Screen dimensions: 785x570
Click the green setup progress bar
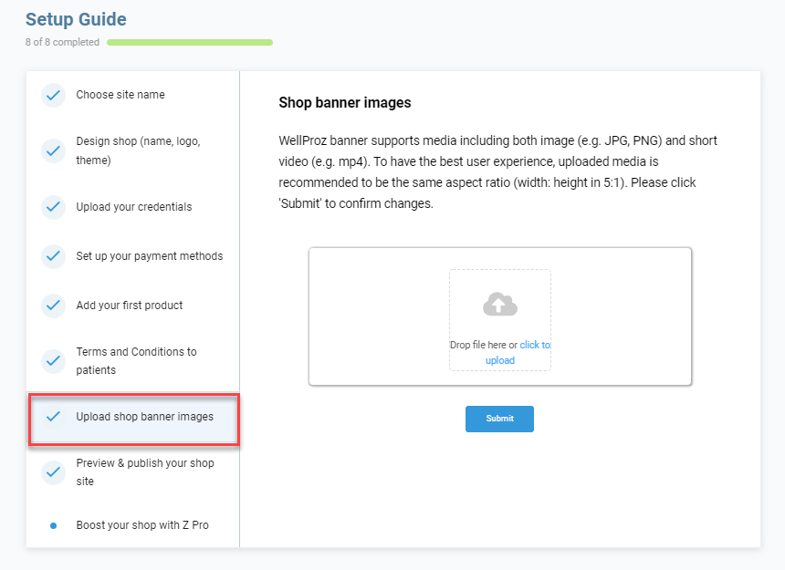[190, 42]
